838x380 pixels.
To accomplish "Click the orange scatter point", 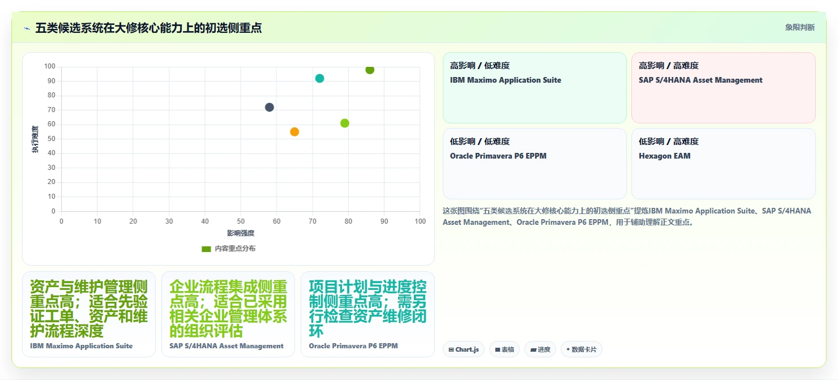I will [294, 132].
